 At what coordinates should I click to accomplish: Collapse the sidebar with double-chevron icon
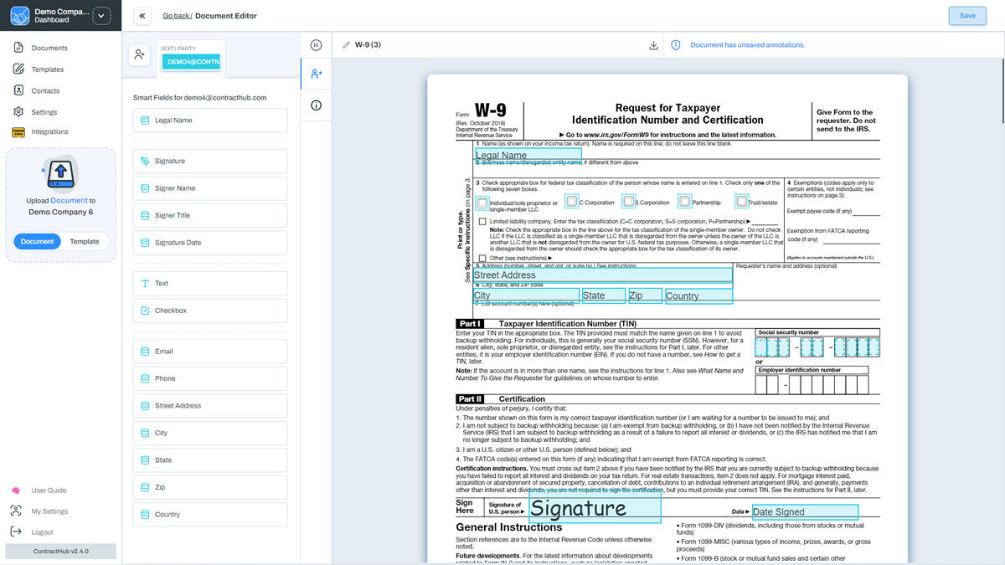coord(142,16)
